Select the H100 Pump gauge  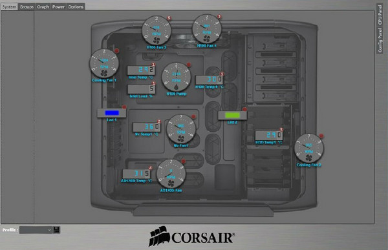coord(176,77)
